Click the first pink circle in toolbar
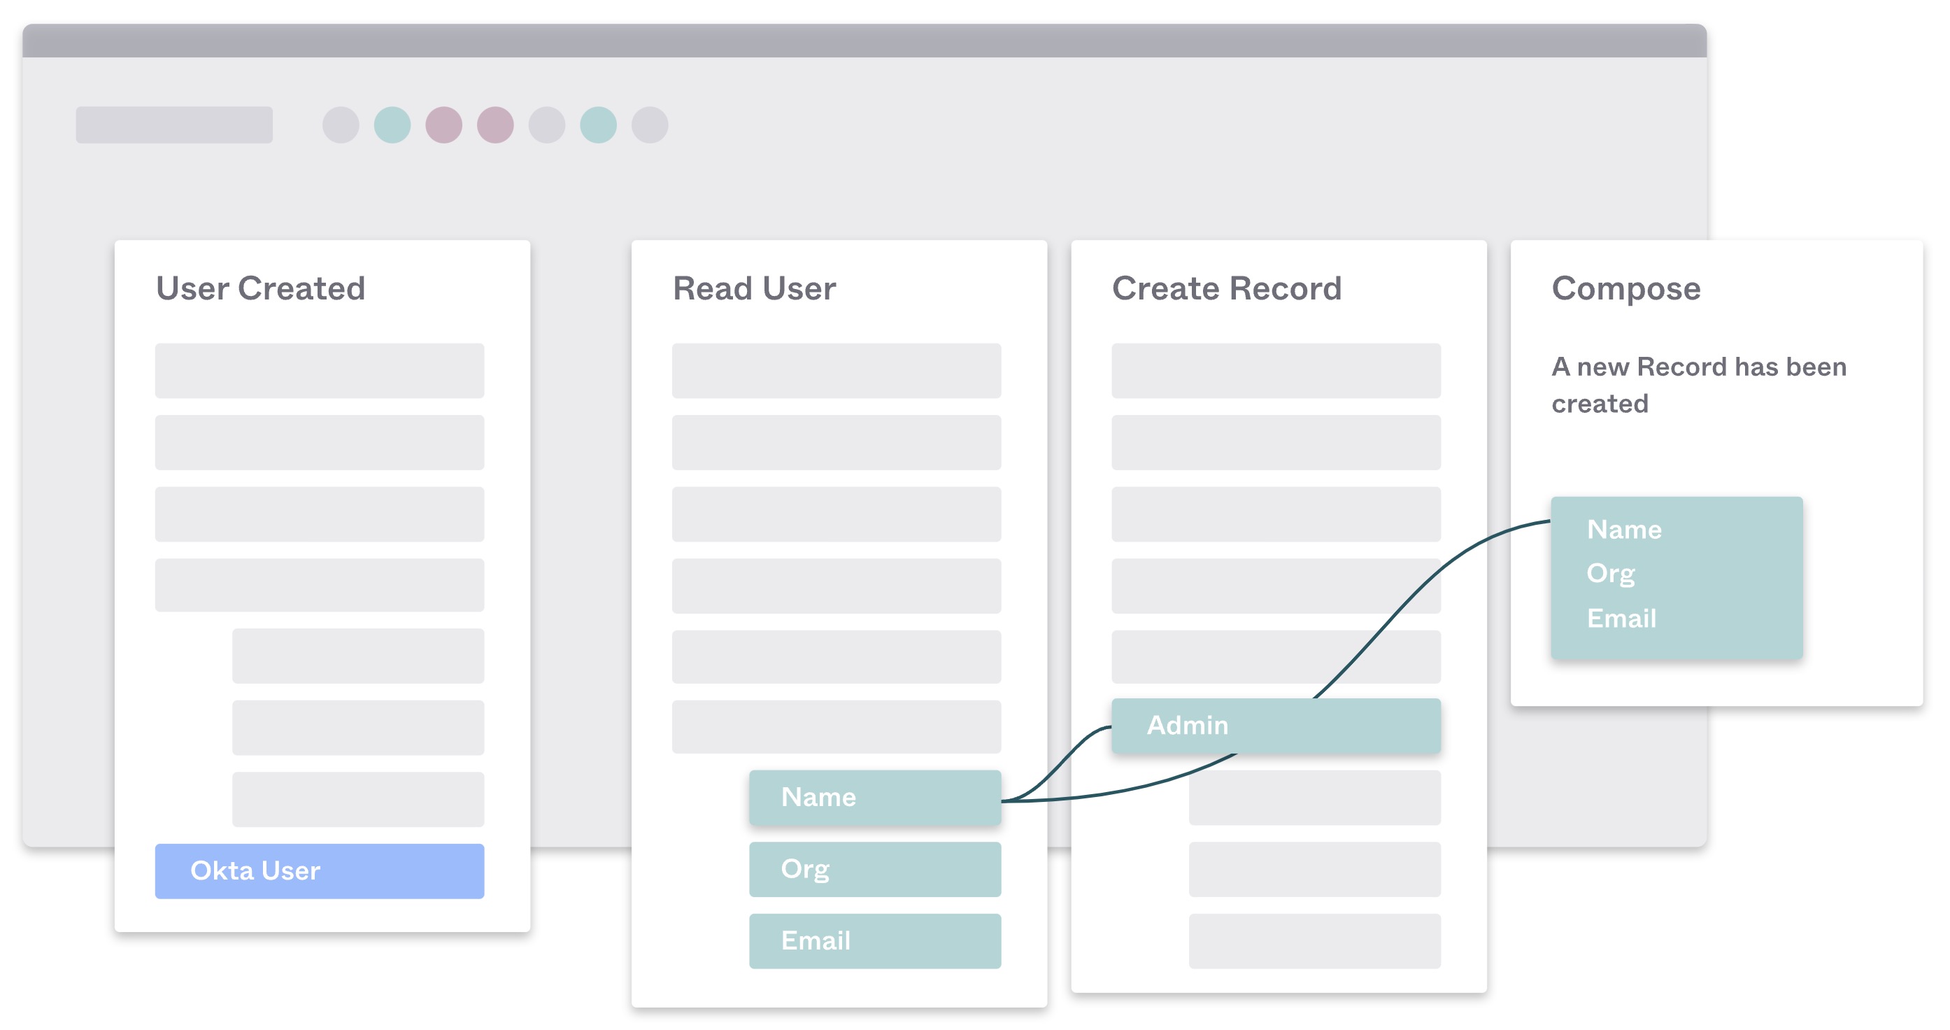Image resolution: width=1950 pixels, height=1030 pixels. coord(443,125)
